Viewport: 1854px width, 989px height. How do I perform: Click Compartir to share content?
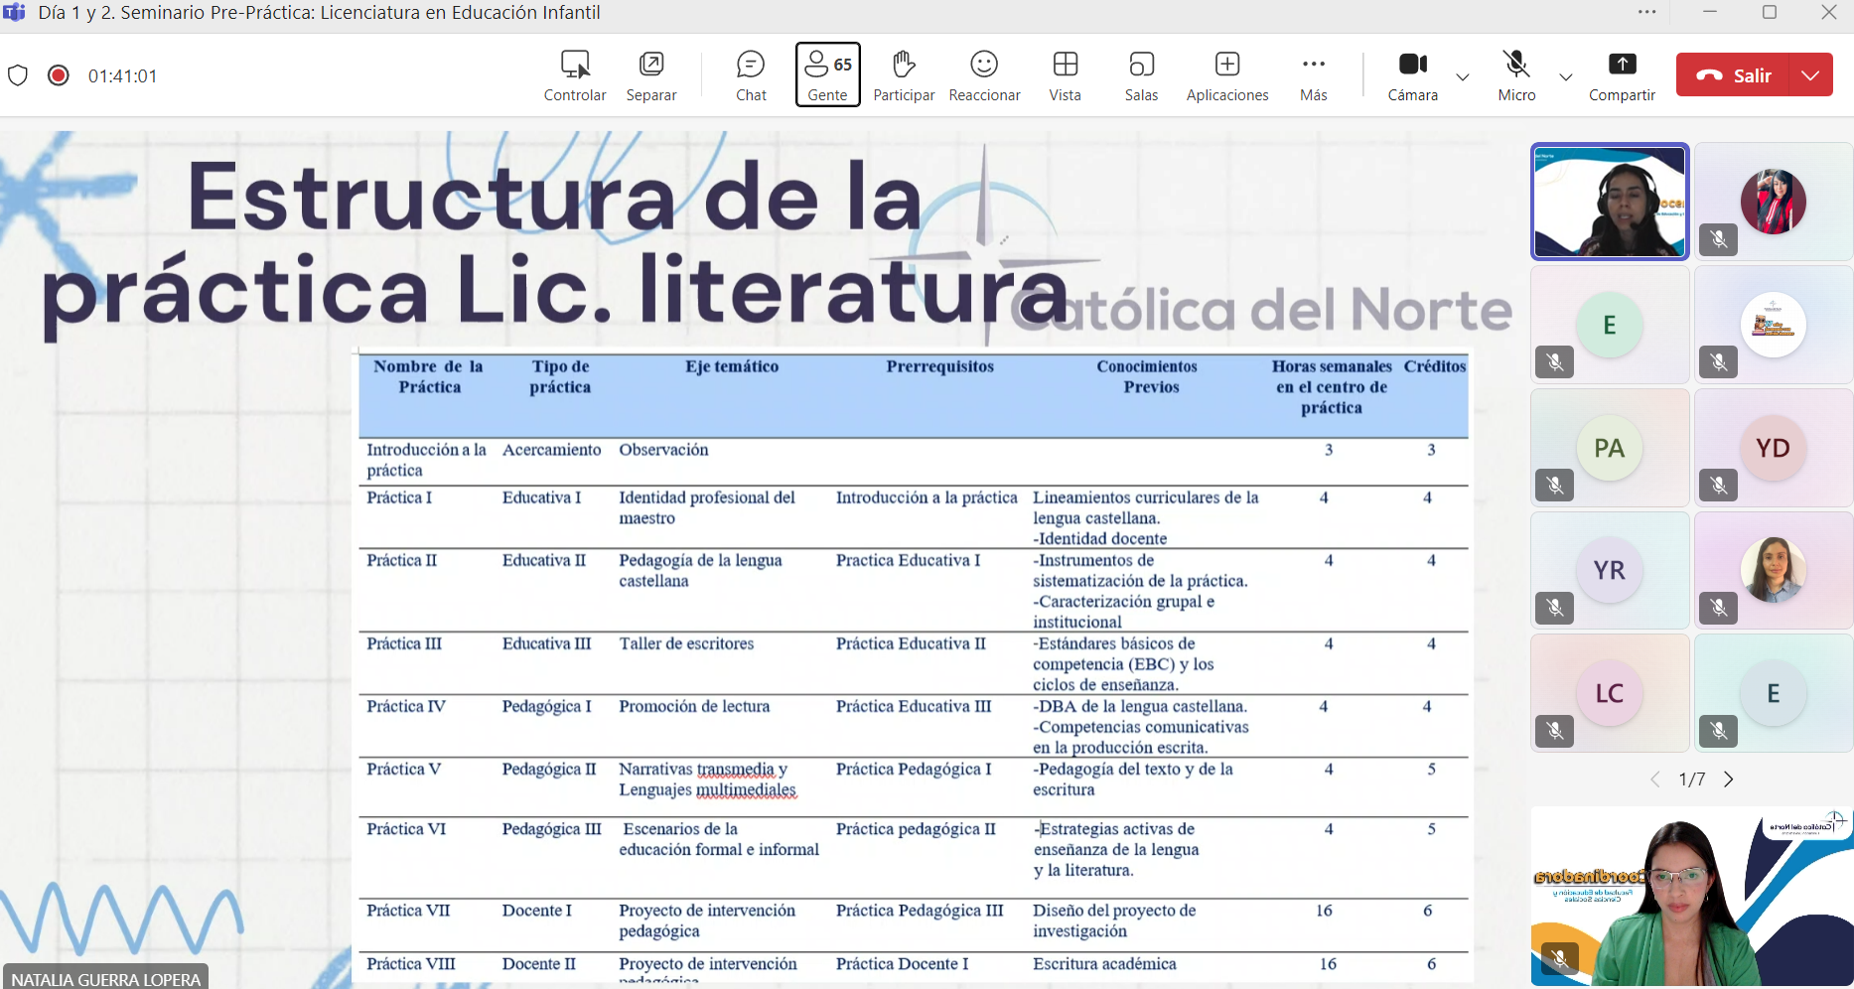point(1621,75)
